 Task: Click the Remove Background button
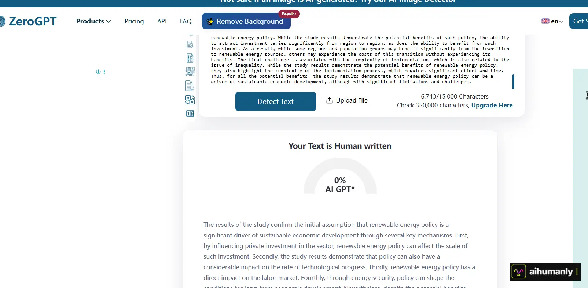click(246, 21)
